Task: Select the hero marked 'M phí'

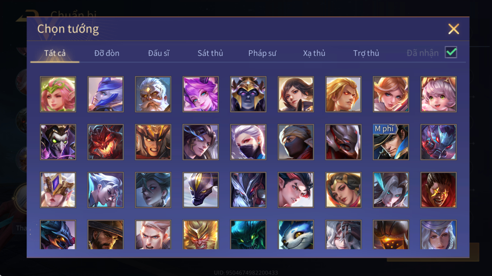Action: (391, 142)
